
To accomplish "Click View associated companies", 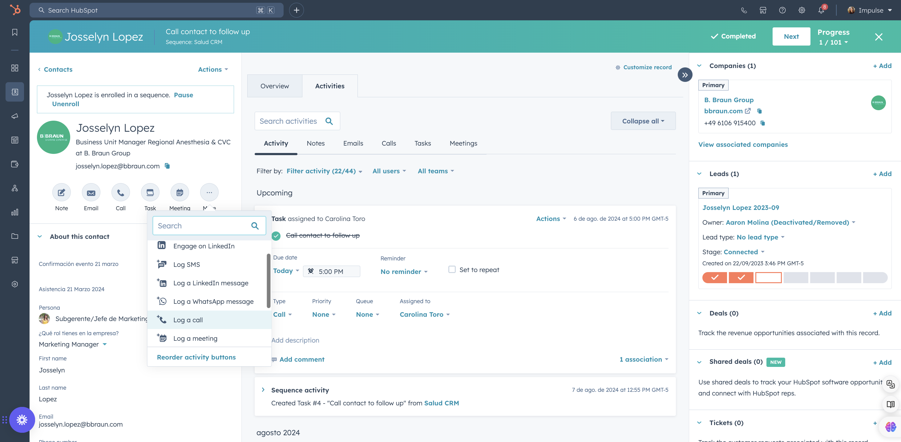I will (743, 144).
